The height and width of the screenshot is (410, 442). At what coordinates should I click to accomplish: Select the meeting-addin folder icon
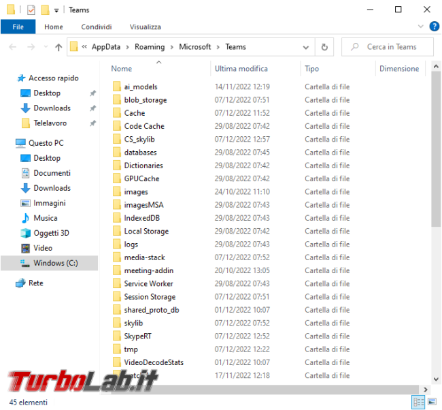click(x=117, y=270)
